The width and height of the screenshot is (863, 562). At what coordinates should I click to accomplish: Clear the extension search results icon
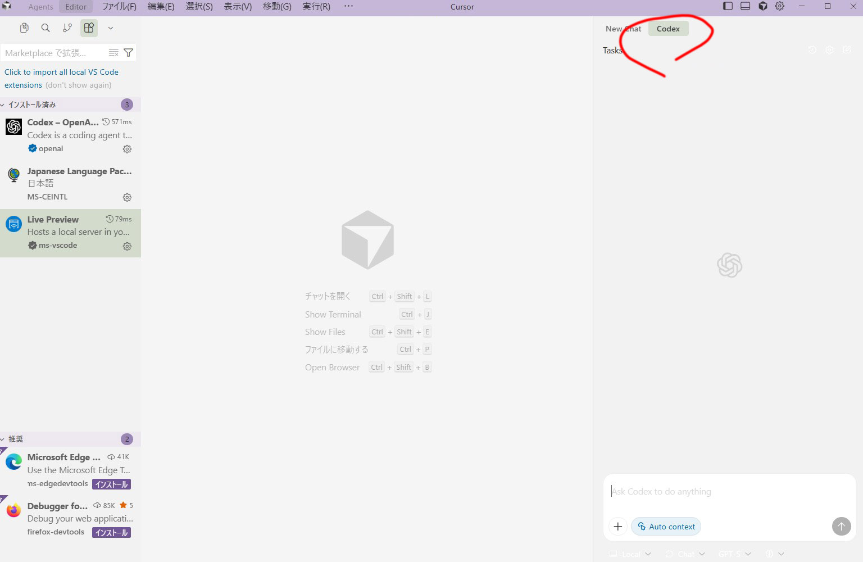coord(113,53)
